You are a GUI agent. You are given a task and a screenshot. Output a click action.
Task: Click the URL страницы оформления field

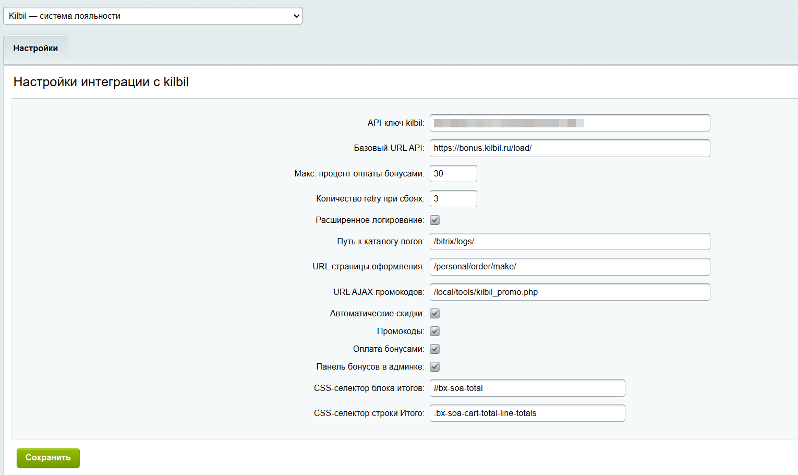570,267
